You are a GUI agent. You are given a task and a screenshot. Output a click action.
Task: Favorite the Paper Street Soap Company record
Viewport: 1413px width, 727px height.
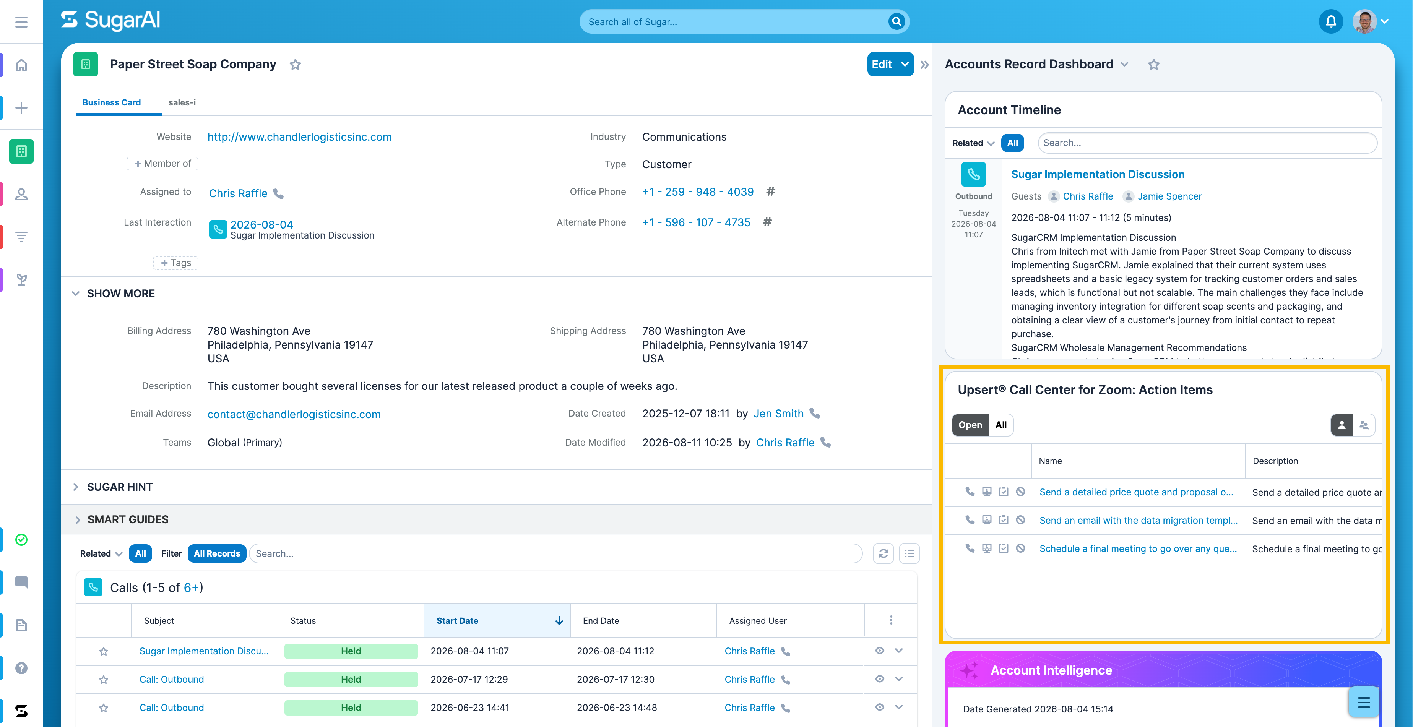[x=295, y=65]
